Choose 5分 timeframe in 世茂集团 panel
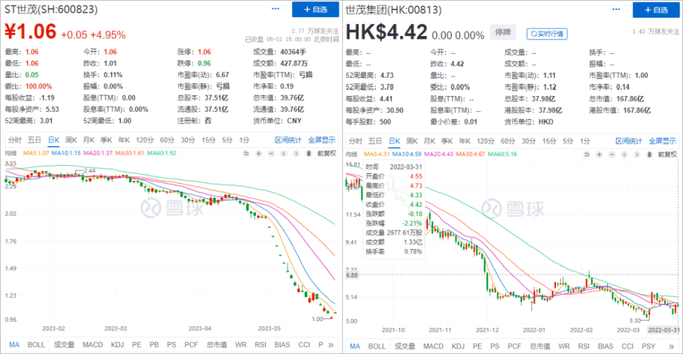Screen dimensions: 683x354 point(568,141)
